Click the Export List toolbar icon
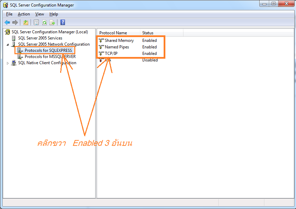This screenshot has height=209, width=296. coord(52,22)
